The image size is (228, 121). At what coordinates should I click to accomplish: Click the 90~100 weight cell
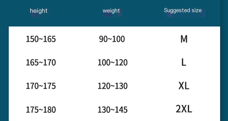click(x=112, y=39)
